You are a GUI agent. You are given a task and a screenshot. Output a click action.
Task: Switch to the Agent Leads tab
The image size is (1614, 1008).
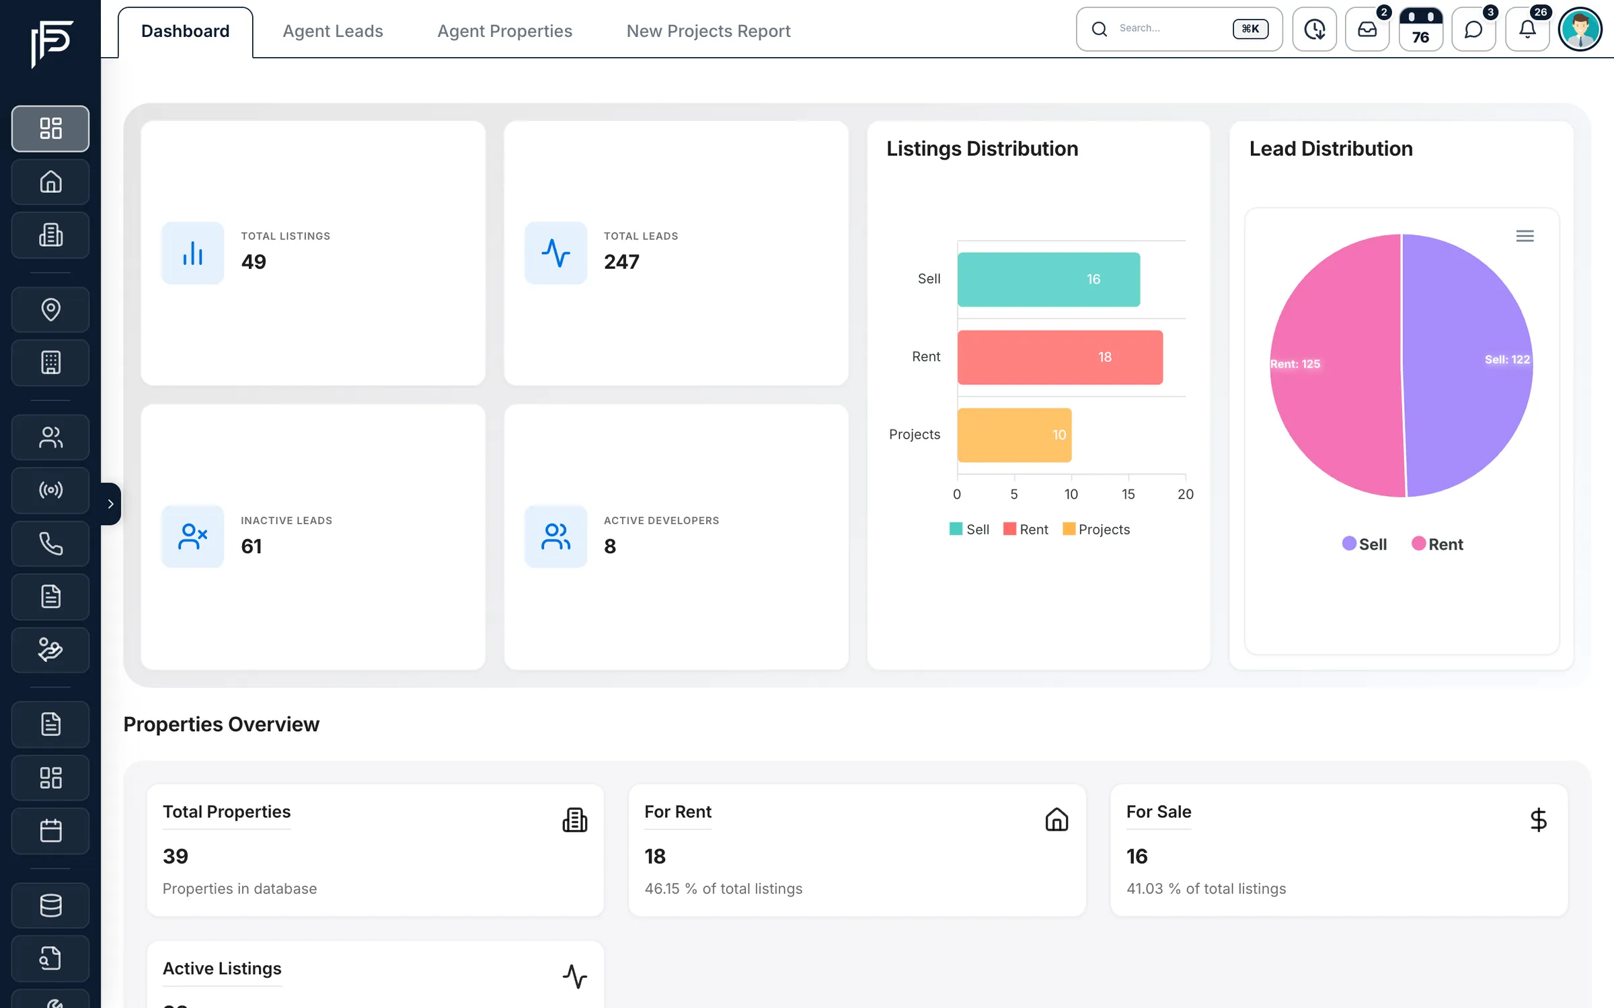(x=332, y=31)
